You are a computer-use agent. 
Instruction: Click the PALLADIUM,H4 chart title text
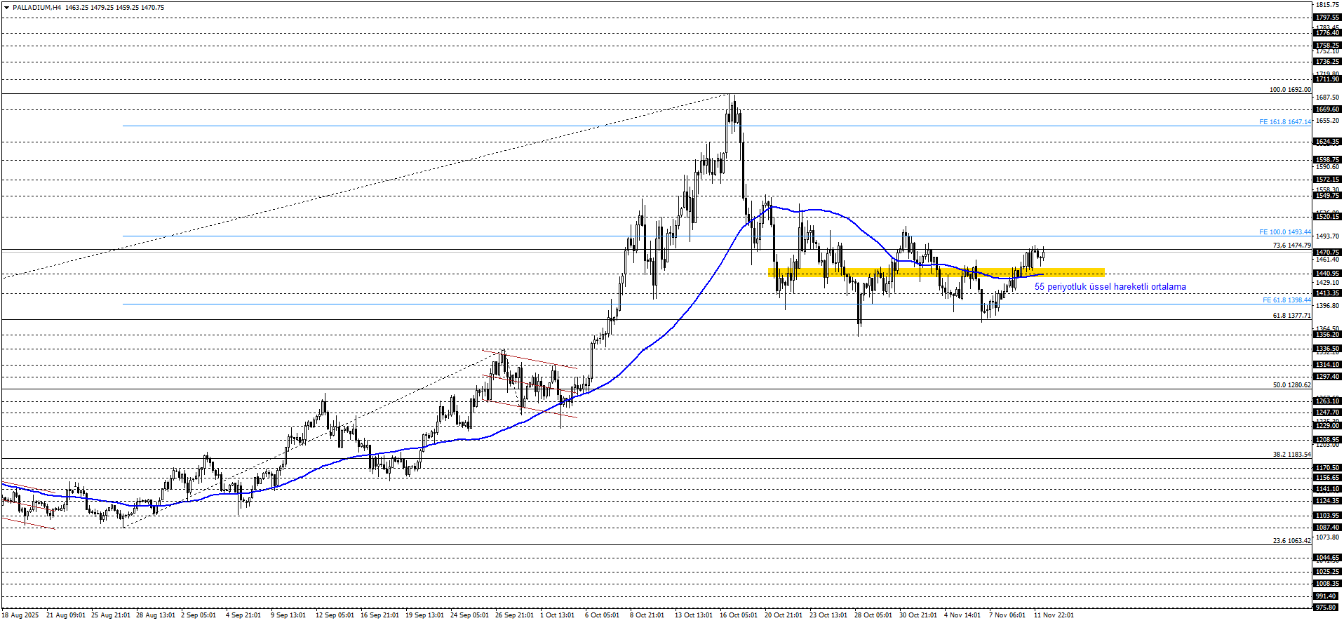(36, 8)
